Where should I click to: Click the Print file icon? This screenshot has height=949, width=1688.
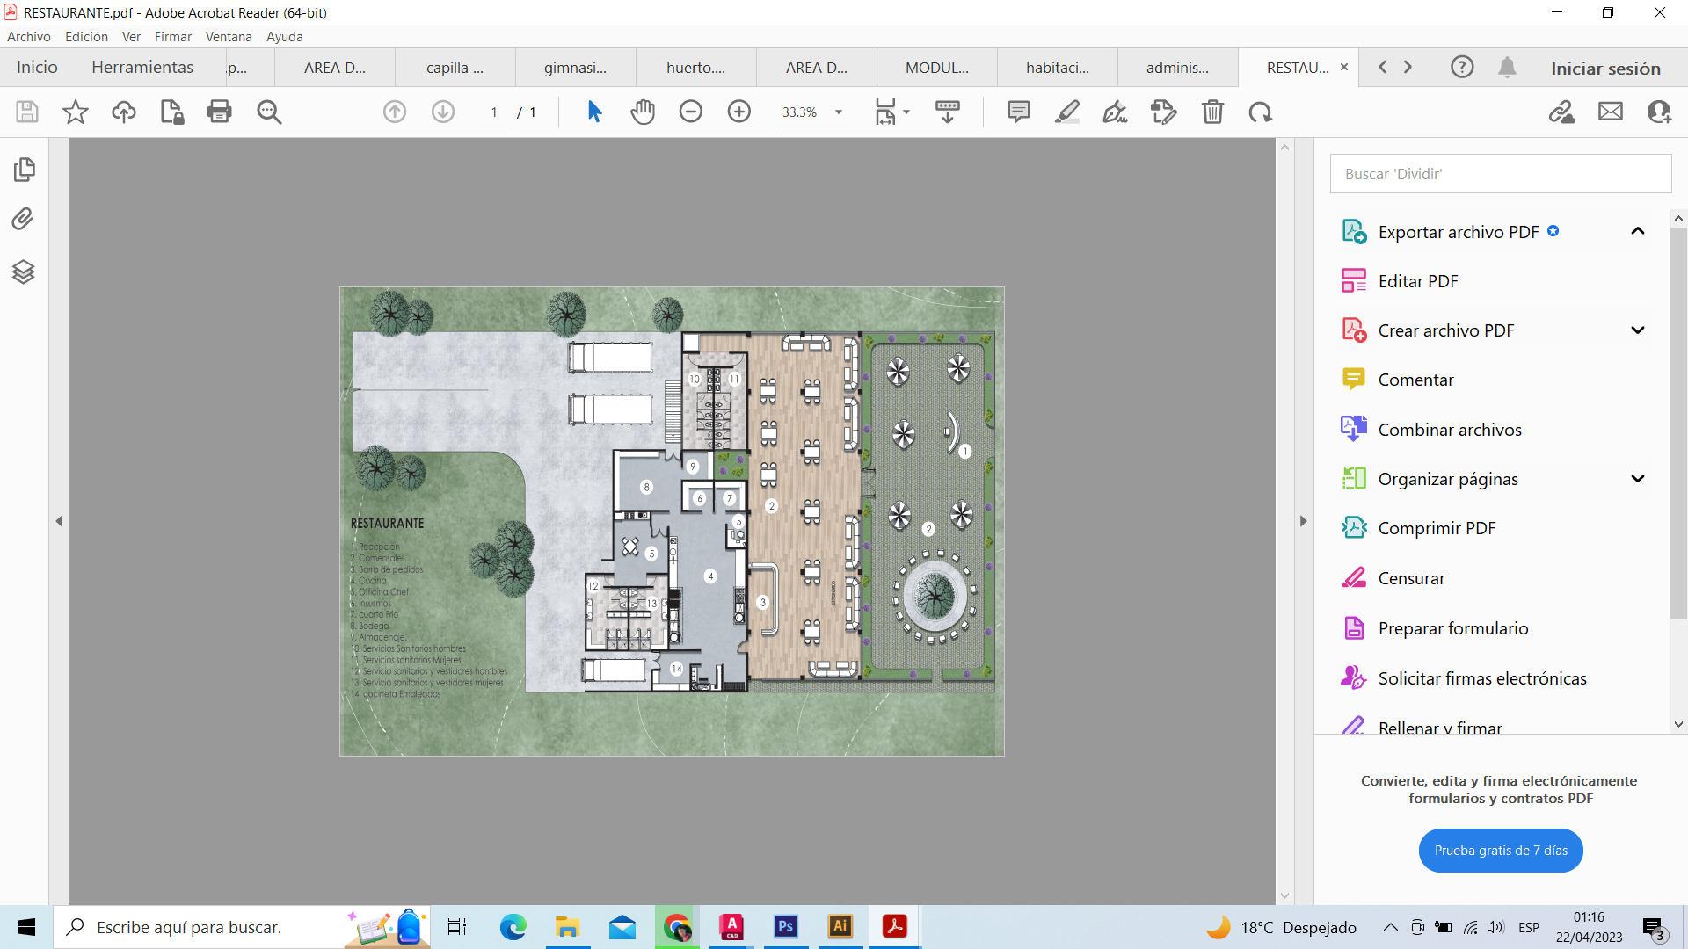[x=219, y=112]
